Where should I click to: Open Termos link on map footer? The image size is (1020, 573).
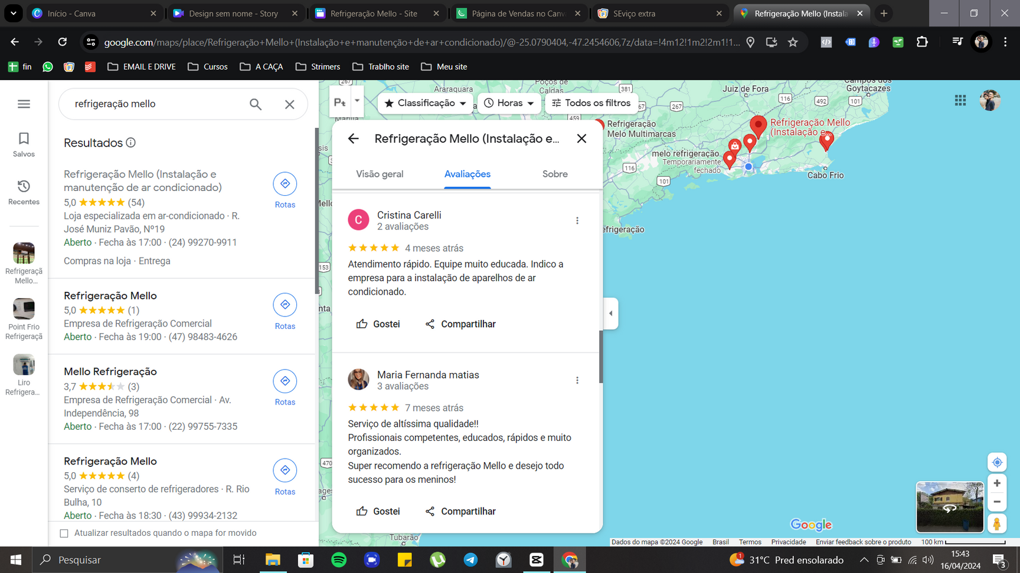(750, 542)
